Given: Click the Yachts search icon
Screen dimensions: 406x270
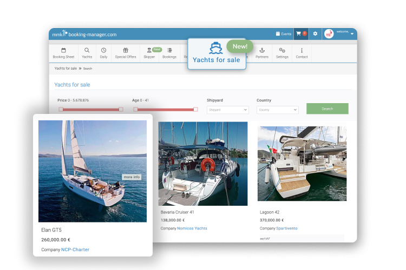Looking at the screenshot, I should [87, 50].
